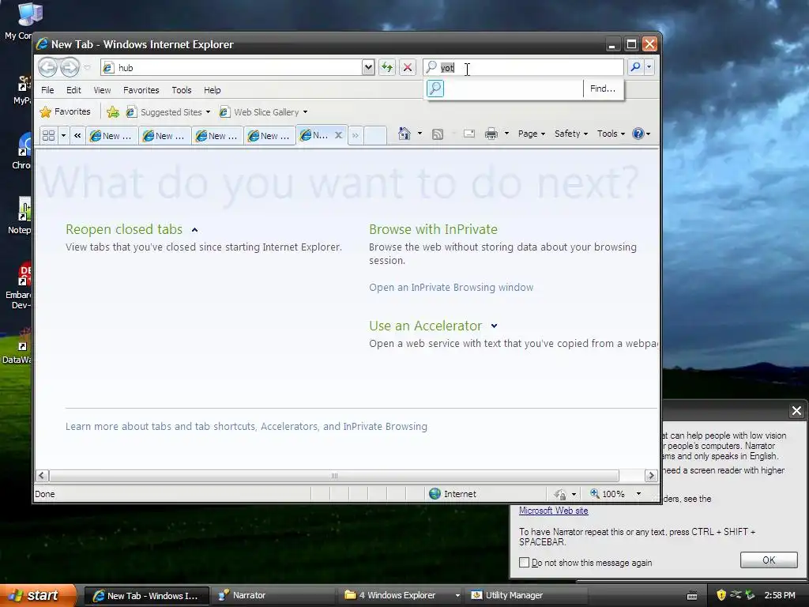Expand the Web Slice Gallery dropdown
Screen dimensions: 809x607
click(x=306, y=112)
